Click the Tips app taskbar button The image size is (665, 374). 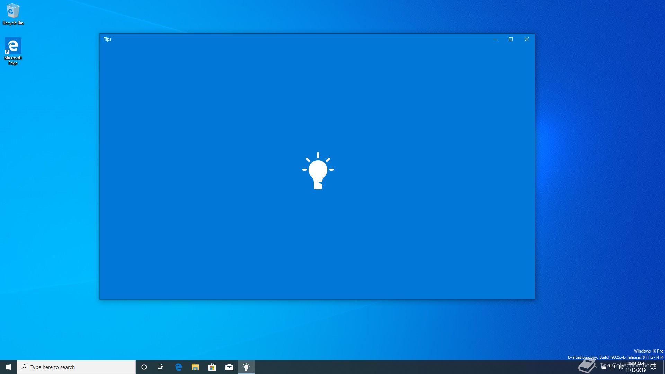pyautogui.click(x=246, y=367)
